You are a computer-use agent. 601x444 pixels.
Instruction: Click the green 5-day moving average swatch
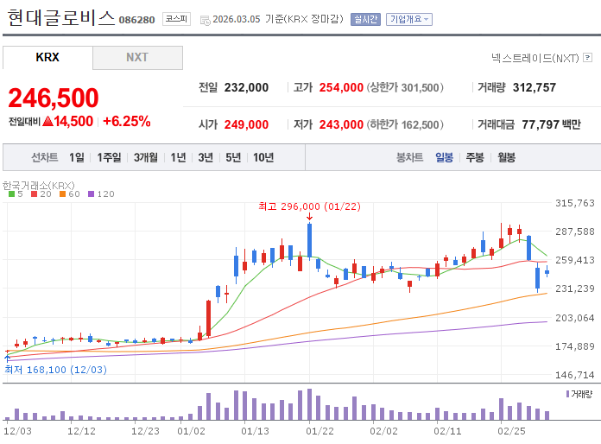(11, 194)
